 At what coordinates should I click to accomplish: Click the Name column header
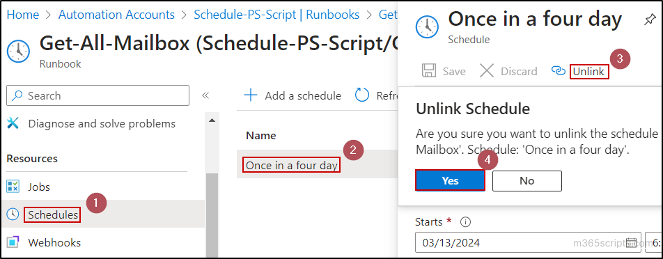(x=261, y=136)
